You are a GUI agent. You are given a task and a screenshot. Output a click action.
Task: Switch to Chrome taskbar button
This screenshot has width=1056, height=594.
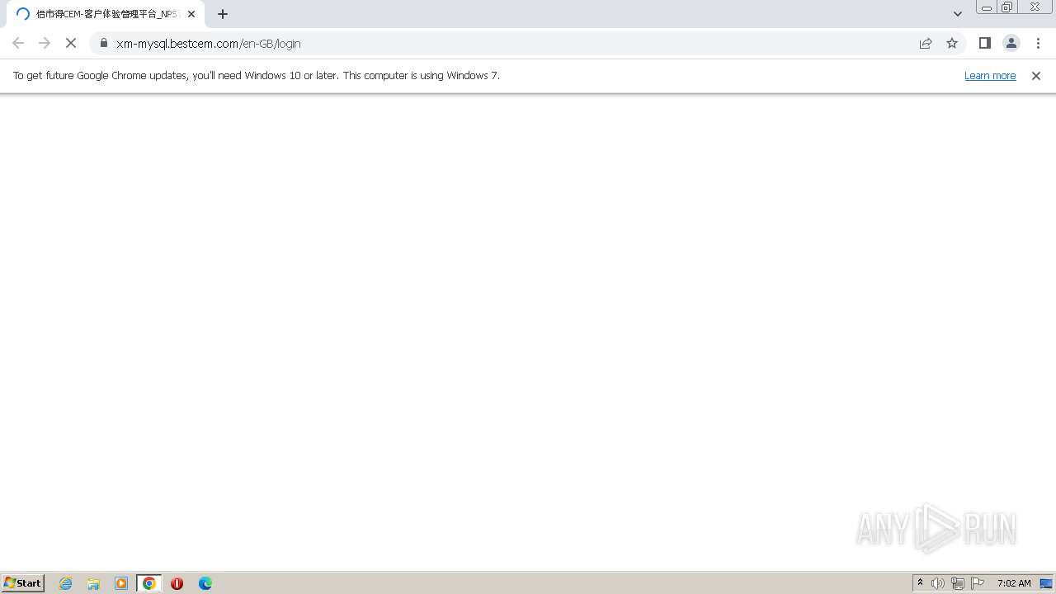149,583
